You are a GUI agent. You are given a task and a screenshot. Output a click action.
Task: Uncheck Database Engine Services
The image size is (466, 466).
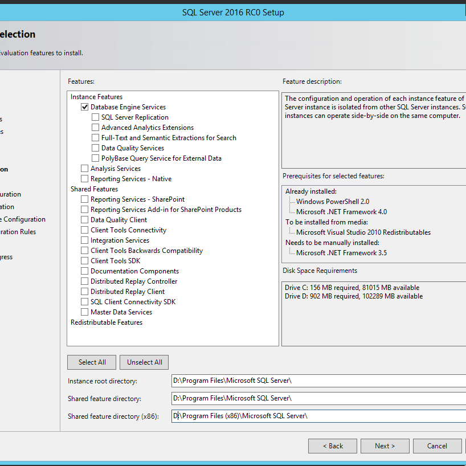point(84,107)
